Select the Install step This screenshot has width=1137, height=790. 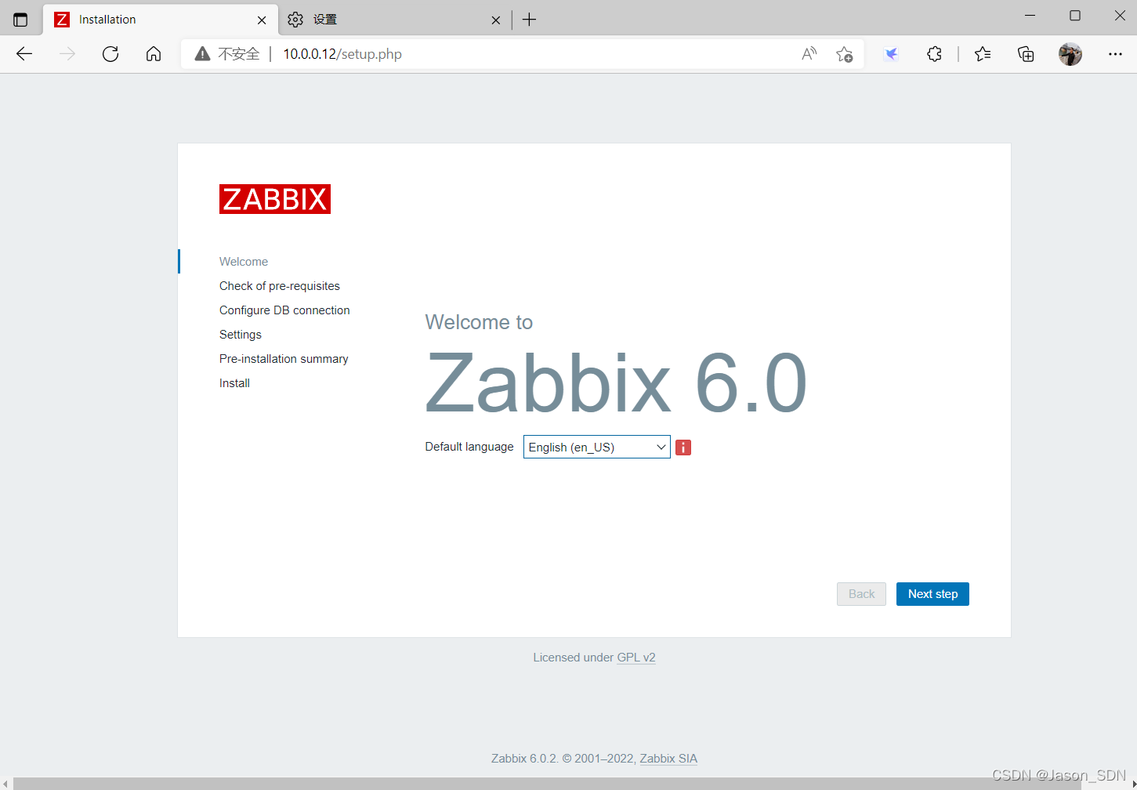(x=234, y=383)
